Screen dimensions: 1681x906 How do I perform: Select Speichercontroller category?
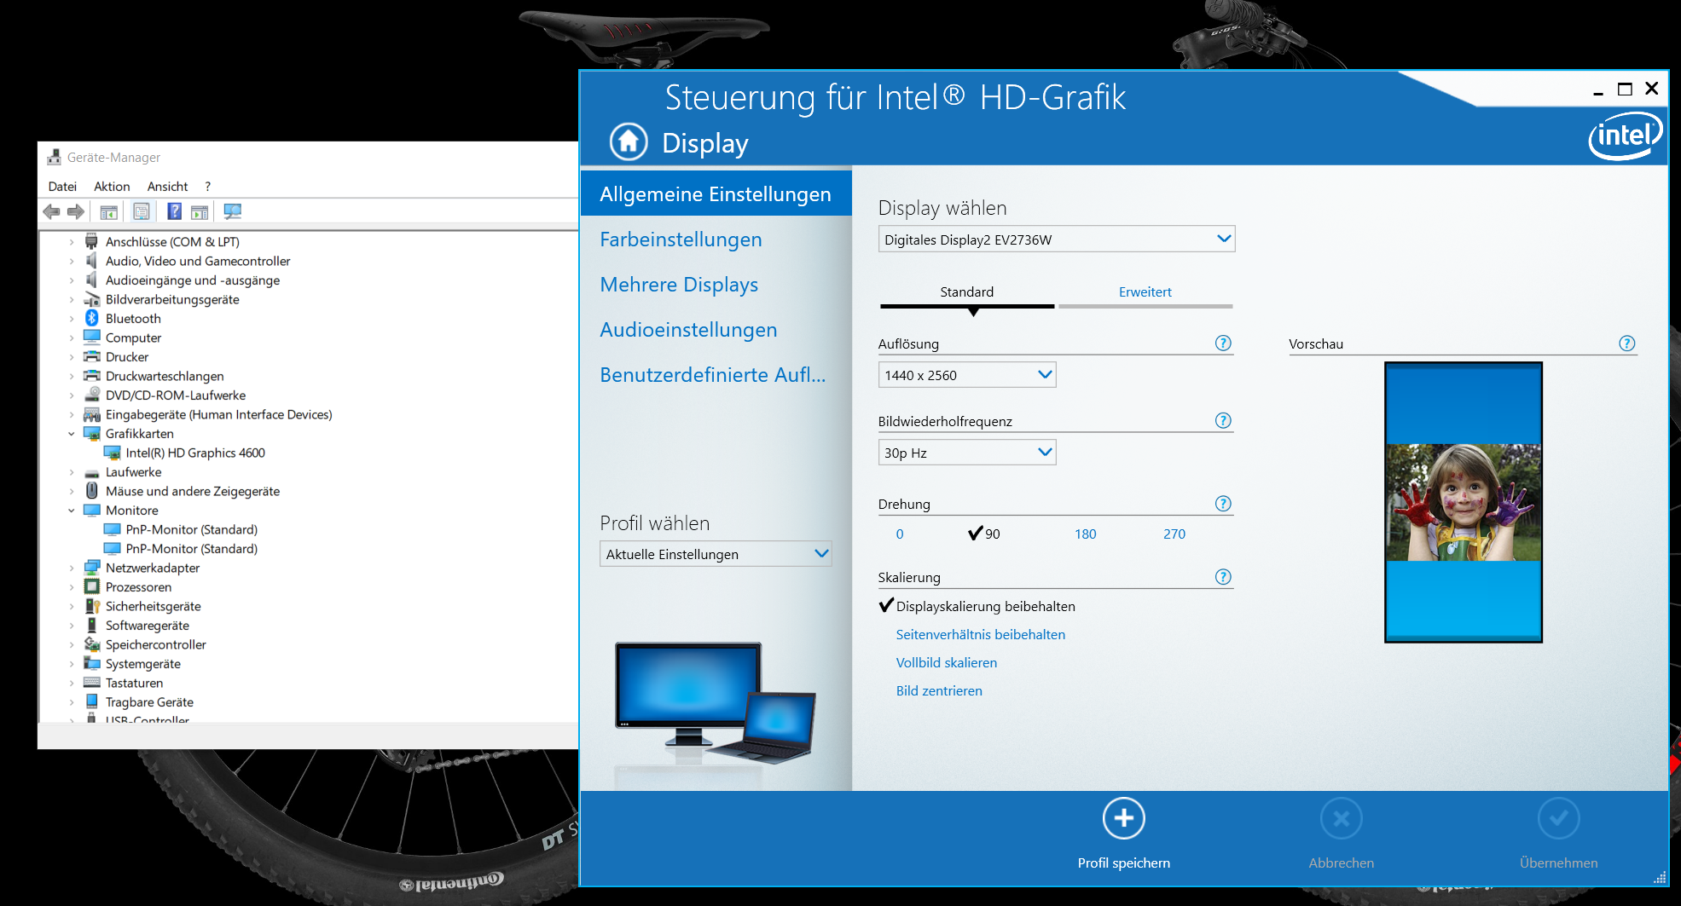click(x=156, y=644)
